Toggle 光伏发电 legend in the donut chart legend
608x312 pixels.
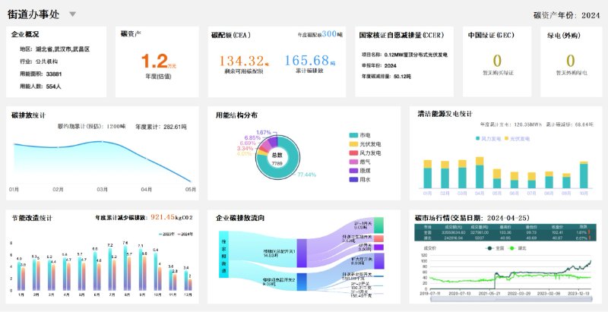click(354, 143)
